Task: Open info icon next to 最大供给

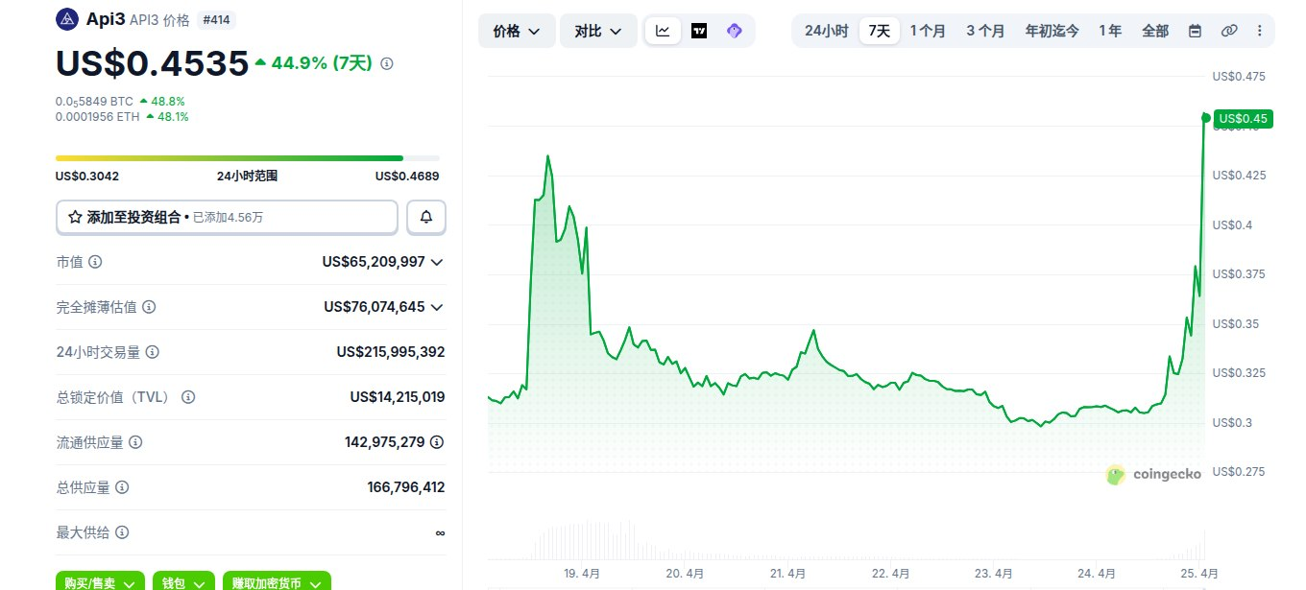Action: 122,532
